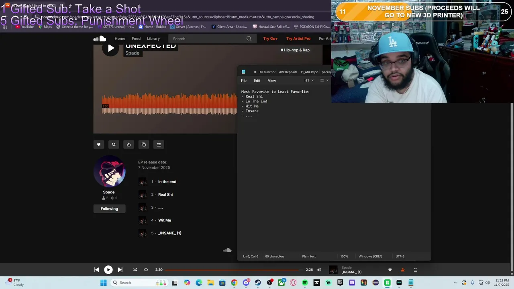This screenshot has width=514, height=289.
Task: Open Steam from the taskbar
Action: click(x=258, y=283)
